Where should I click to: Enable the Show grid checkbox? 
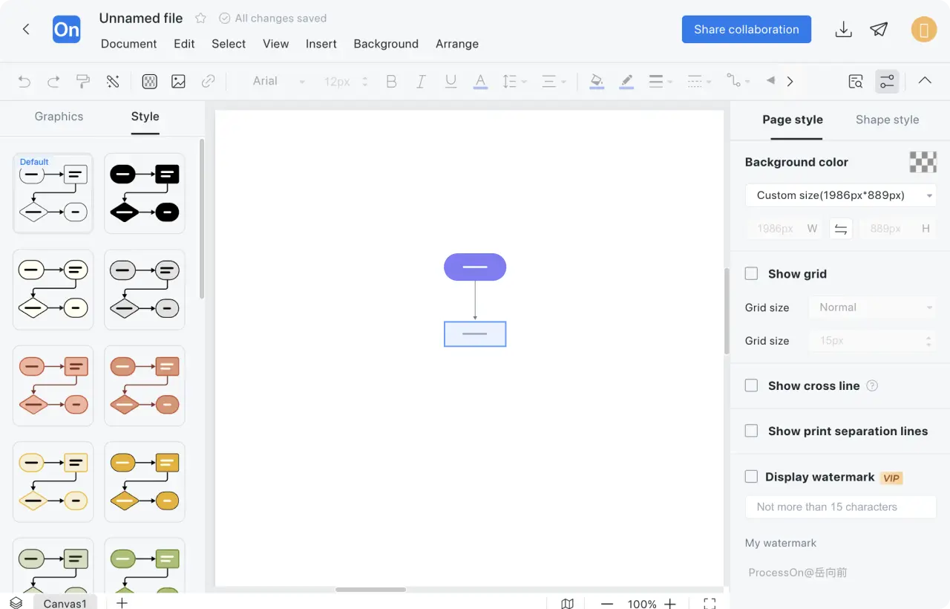point(751,274)
